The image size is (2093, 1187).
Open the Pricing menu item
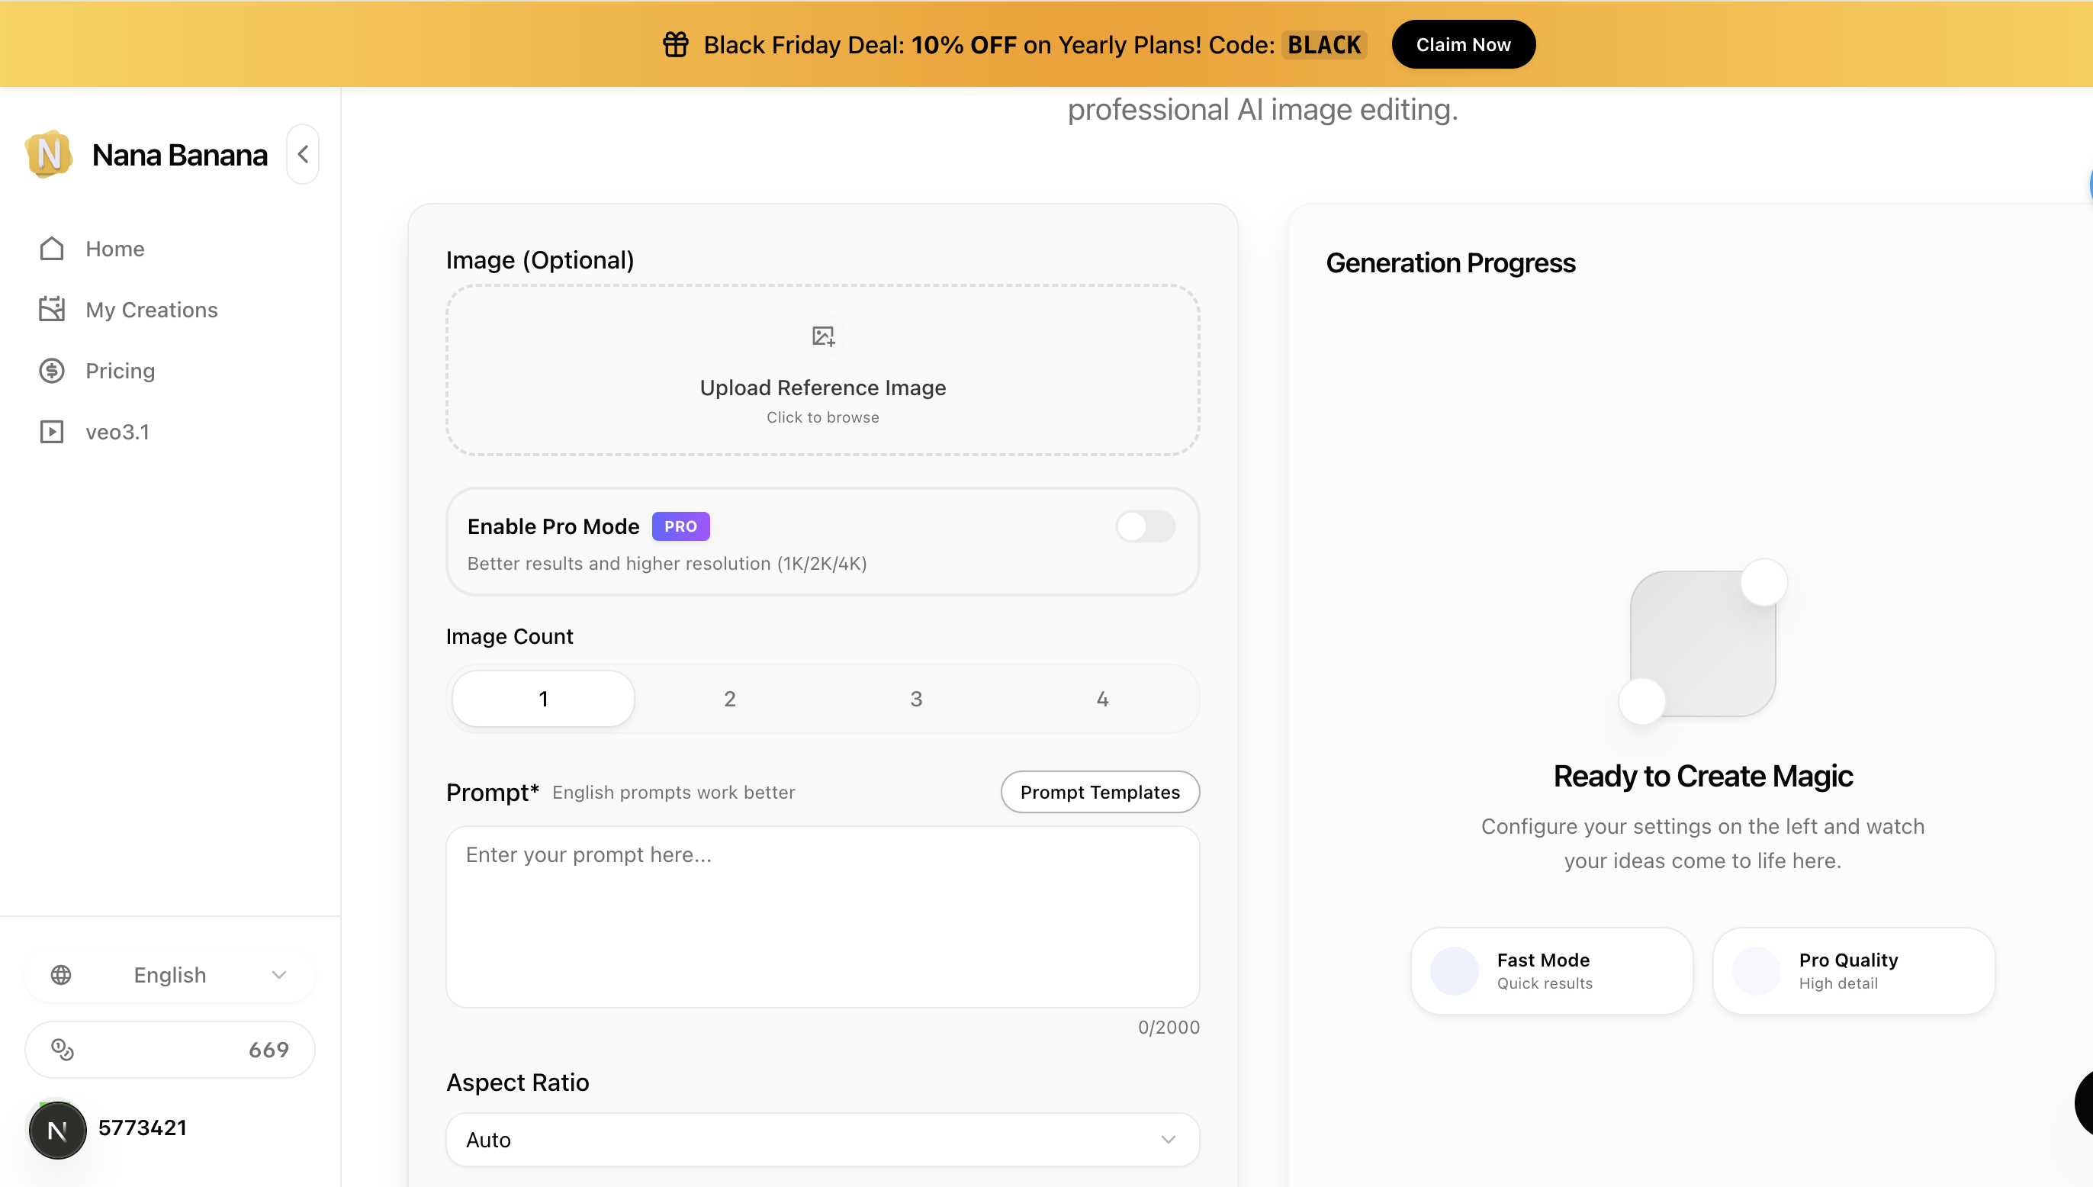coord(120,371)
